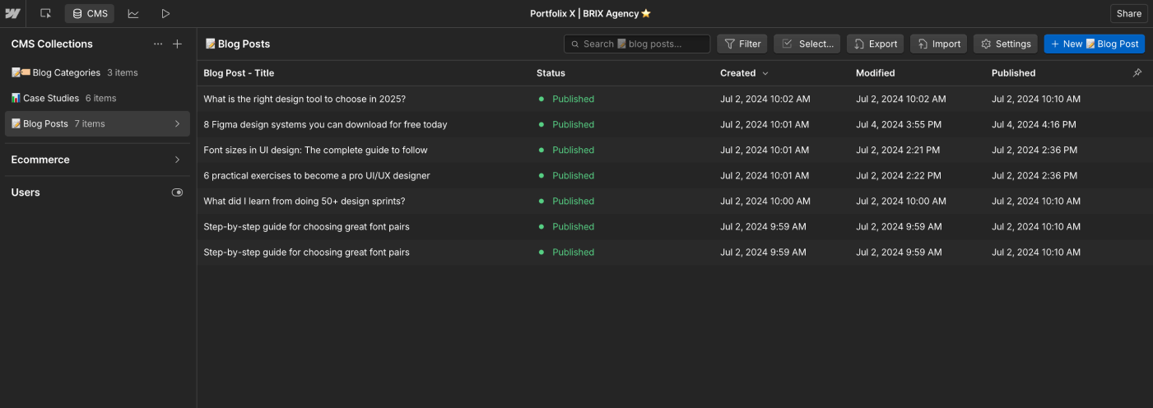
Task: Expand the Ecommerce section chevron
Action: point(177,160)
